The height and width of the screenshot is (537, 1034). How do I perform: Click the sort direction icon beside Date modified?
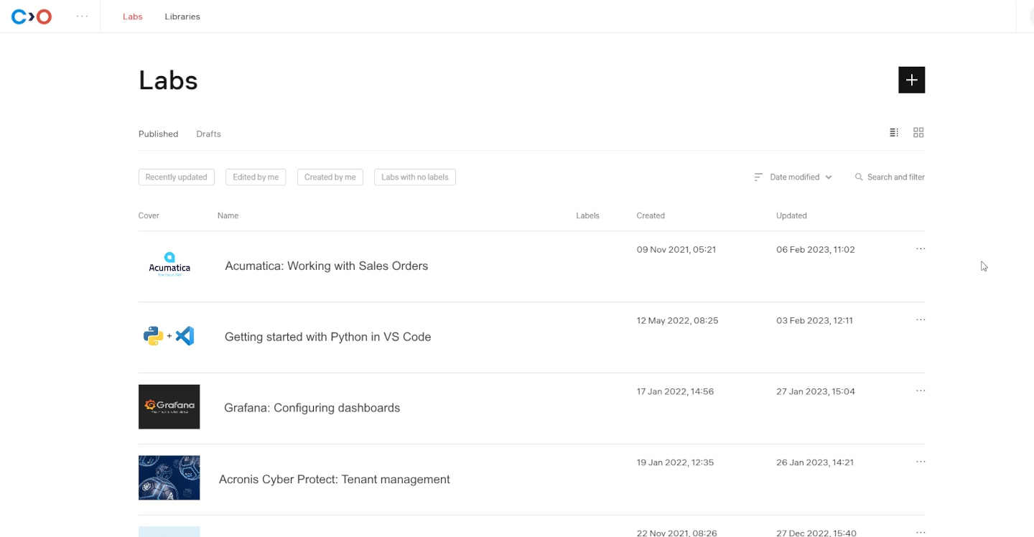click(x=758, y=177)
